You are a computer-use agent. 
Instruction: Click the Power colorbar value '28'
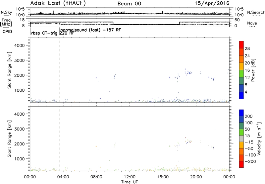[x=247, y=48]
